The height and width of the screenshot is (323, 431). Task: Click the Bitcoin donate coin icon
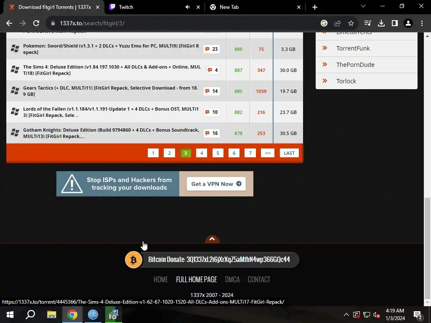(x=133, y=260)
